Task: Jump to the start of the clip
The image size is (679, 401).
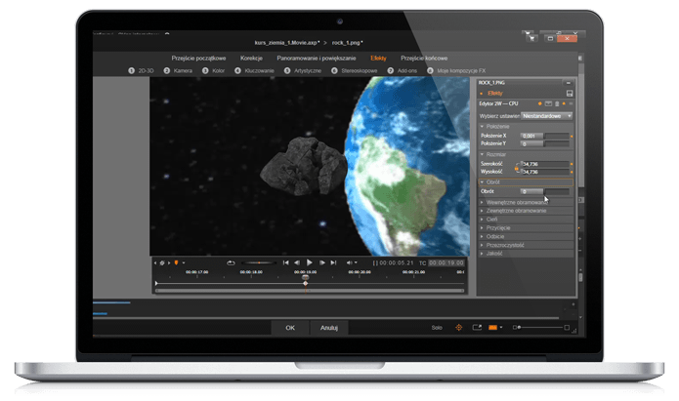Action: pos(286,262)
